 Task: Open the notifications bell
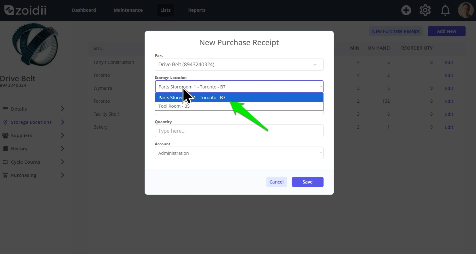pos(445,10)
